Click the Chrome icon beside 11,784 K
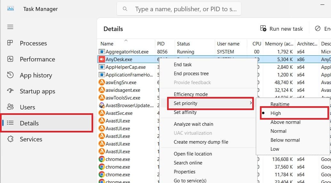Image resolution: width=331 pixels, height=183 pixels. click(102, 175)
